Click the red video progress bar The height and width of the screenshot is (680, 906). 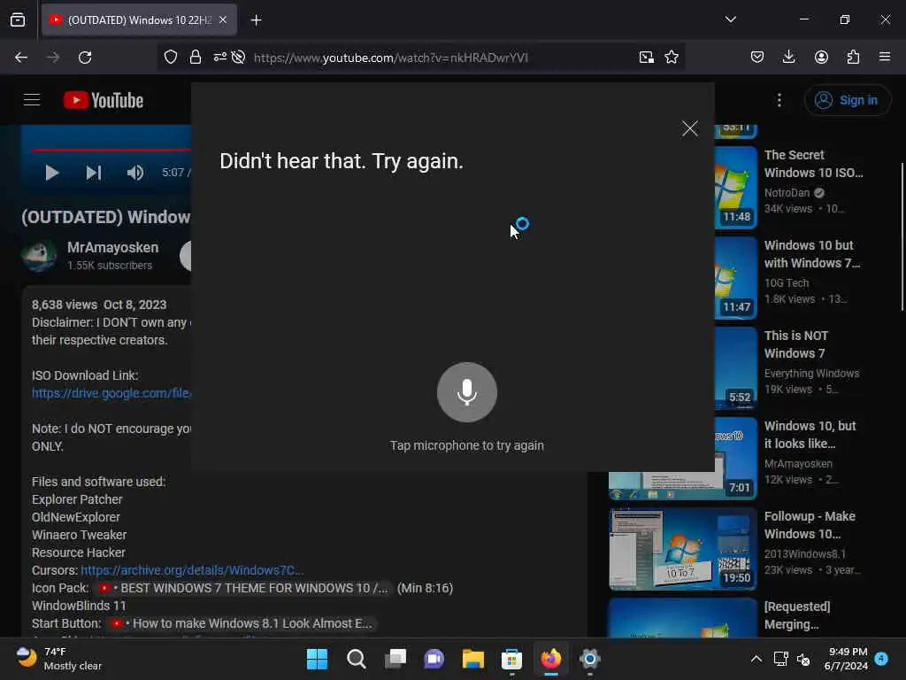(x=111, y=150)
